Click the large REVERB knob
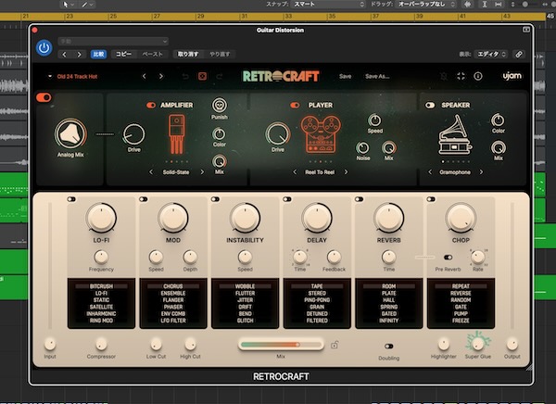This screenshot has width=556, height=404. (x=389, y=218)
